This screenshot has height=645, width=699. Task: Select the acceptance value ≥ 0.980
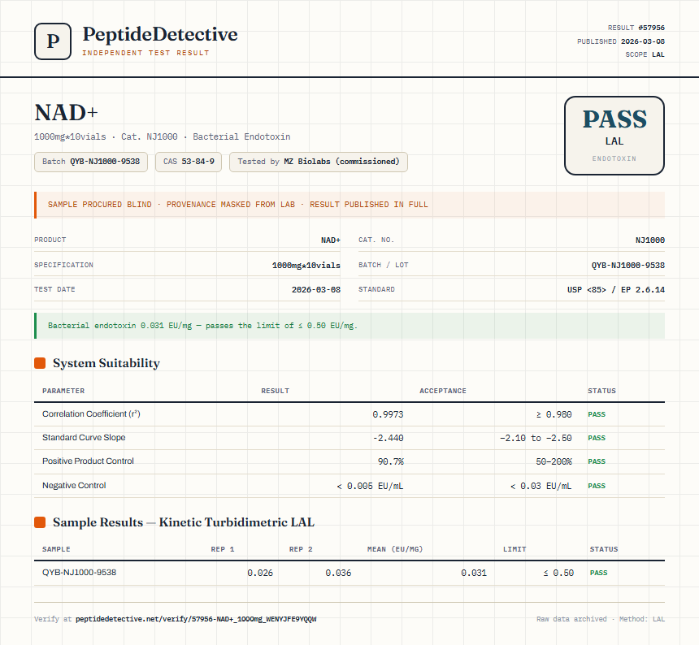pos(554,414)
